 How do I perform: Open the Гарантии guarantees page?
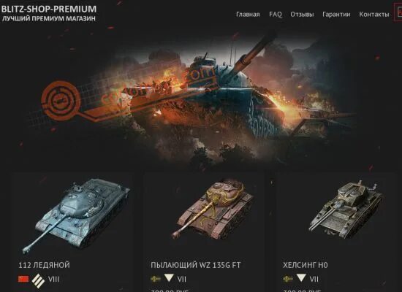click(x=336, y=15)
